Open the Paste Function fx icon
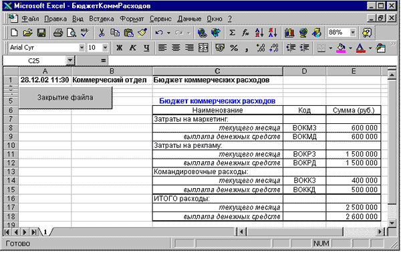This screenshot has width=401, height=253. tap(245, 33)
